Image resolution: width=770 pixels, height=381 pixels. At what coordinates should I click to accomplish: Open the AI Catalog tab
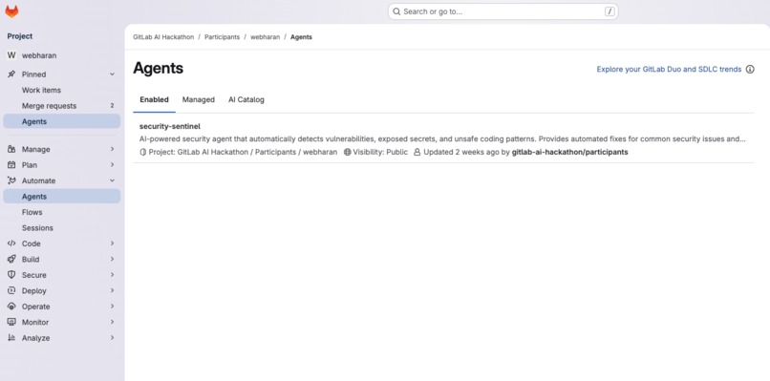[246, 99]
